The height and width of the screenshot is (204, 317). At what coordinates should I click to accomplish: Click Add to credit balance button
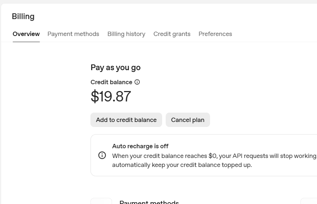(x=126, y=120)
